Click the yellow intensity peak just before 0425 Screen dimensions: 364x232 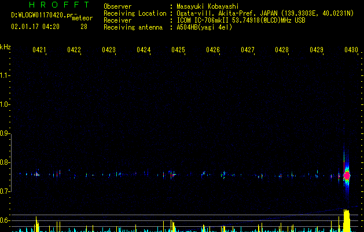click(172, 226)
